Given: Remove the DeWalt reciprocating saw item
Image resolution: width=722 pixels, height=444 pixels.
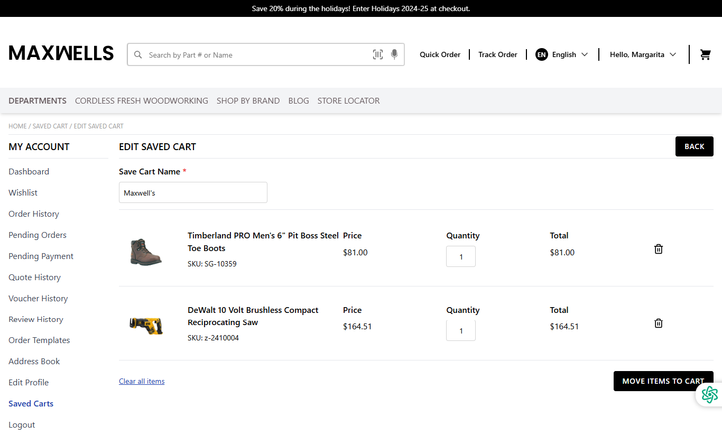Looking at the screenshot, I should (658, 323).
